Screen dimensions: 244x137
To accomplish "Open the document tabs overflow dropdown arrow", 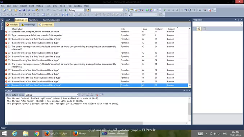I will pyautogui.click(x=189, y=20).
